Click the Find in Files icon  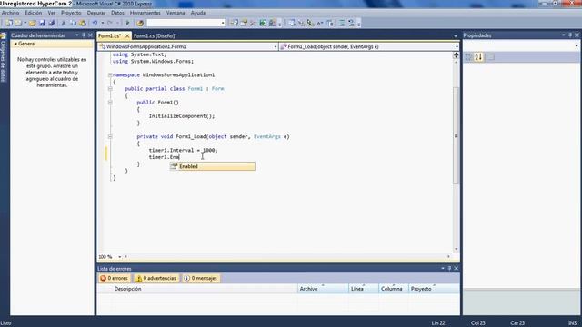(140, 23)
